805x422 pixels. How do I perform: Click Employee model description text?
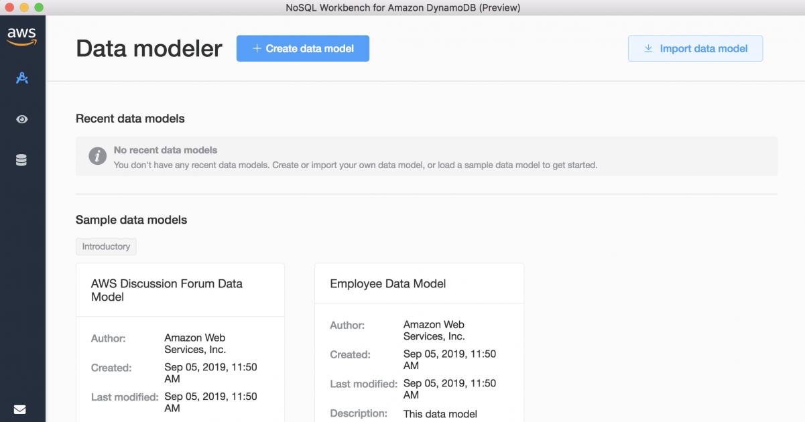pyautogui.click(x=440, y=414)
